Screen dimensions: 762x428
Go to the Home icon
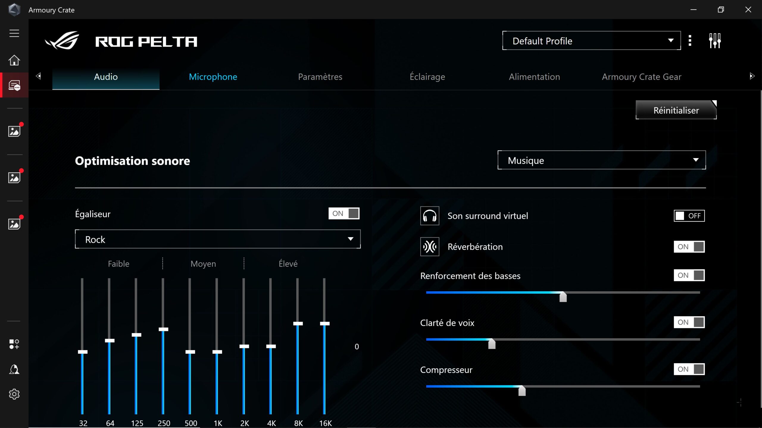click(14, 60)
